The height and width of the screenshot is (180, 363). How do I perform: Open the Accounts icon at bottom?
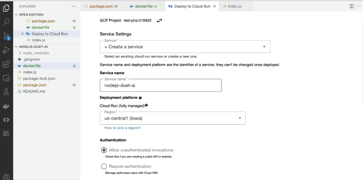pos(6,177)
